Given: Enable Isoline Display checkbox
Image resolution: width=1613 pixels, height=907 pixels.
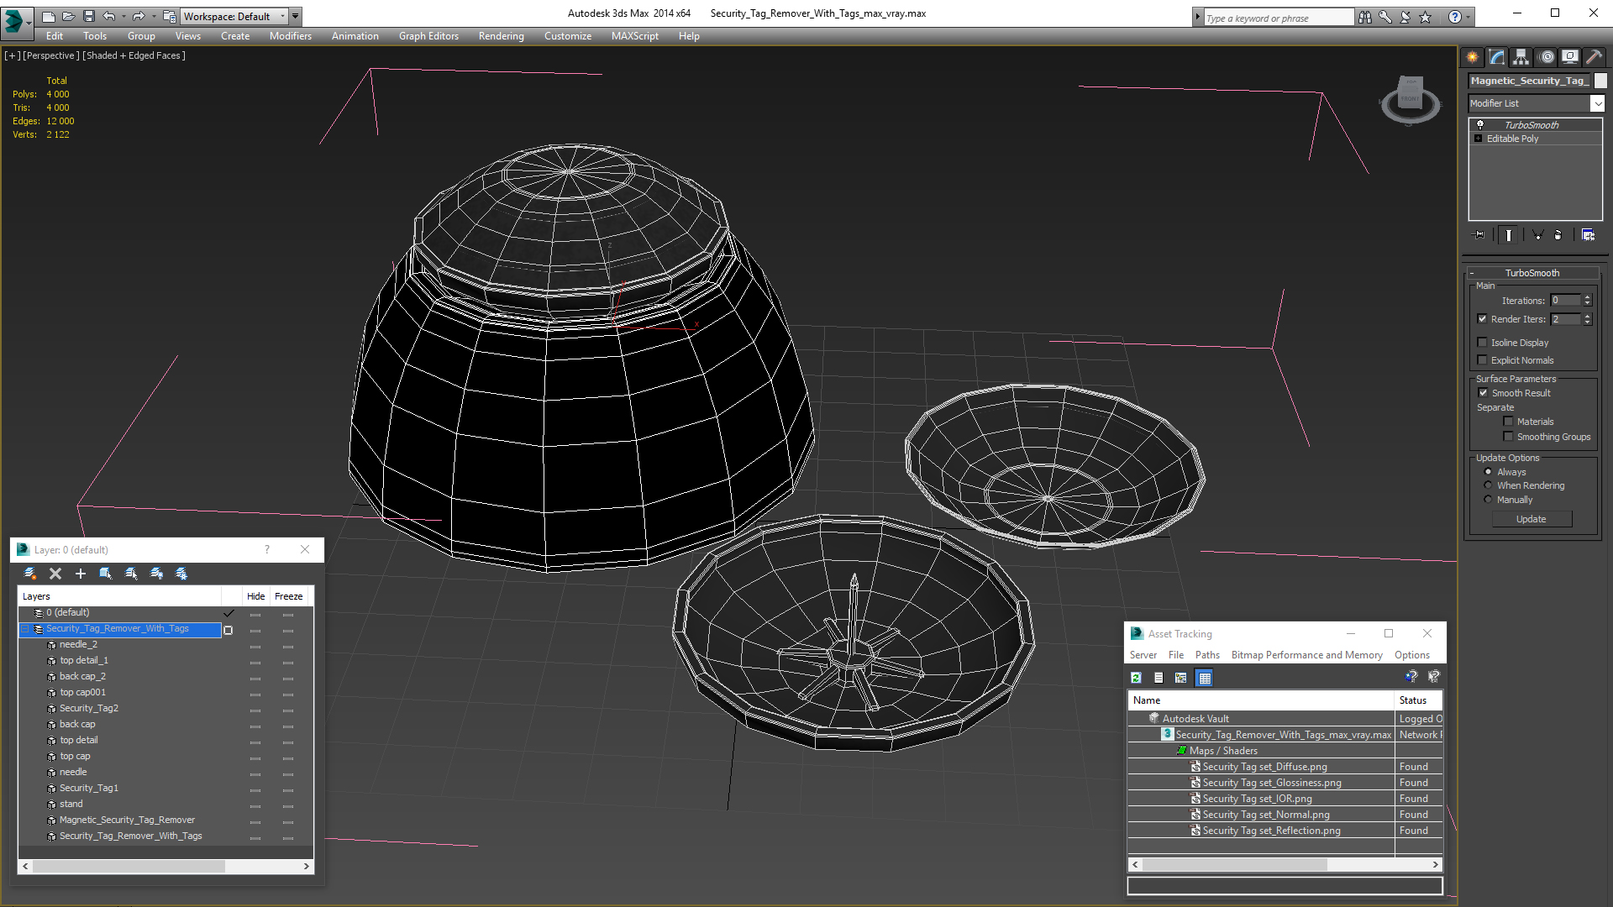Looking at the screenshot, I should click(x=1483, y=343).
